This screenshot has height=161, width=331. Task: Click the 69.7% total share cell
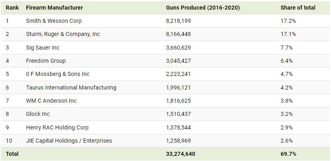coord(288,154)
